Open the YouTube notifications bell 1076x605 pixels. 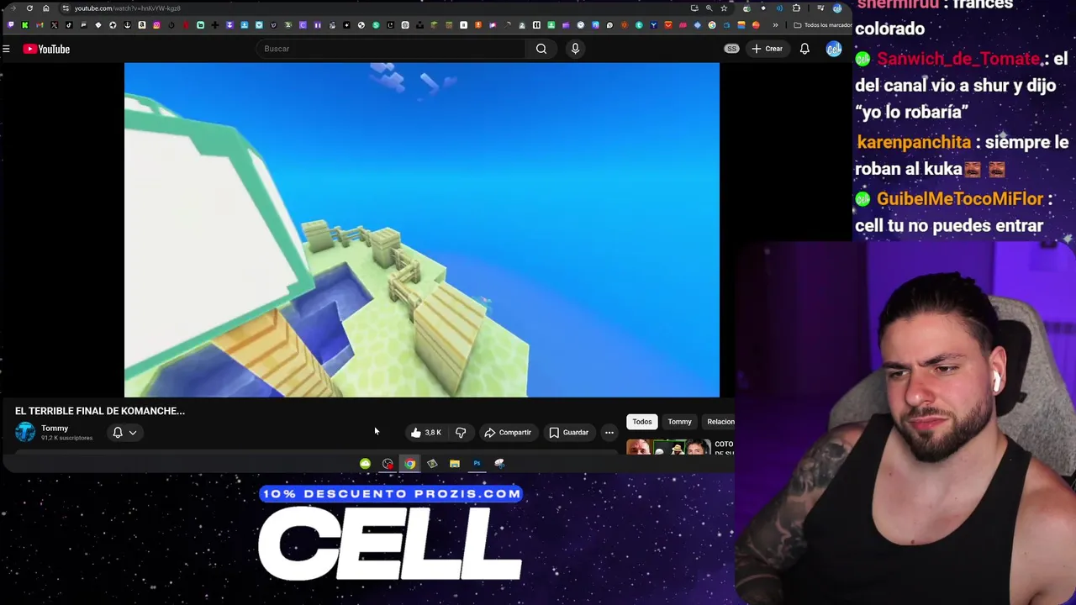804,49
